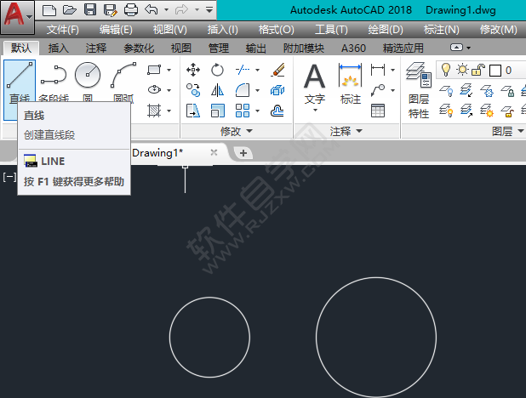Open the 视图(V) menu
Image resolution: width=526 pixels, height=398 pixels.
coord(169,30)
